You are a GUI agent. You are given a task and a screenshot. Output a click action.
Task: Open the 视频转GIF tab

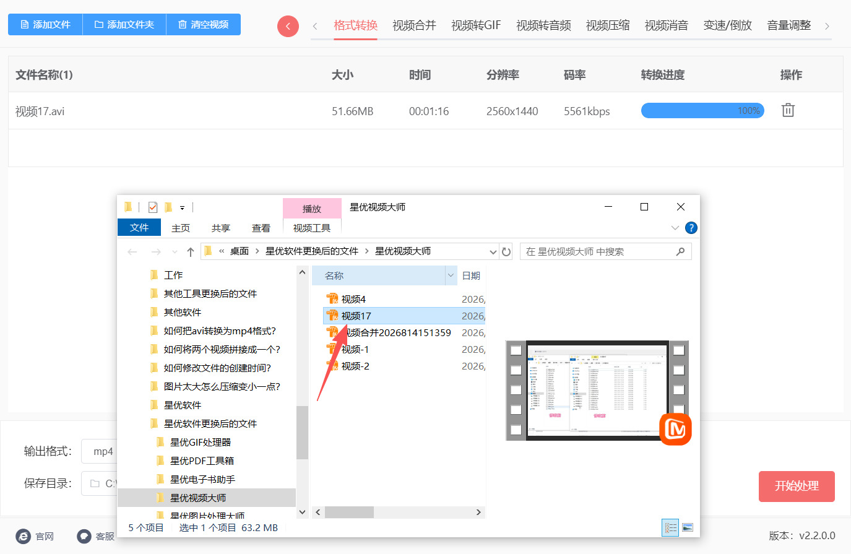pos(476,25)
